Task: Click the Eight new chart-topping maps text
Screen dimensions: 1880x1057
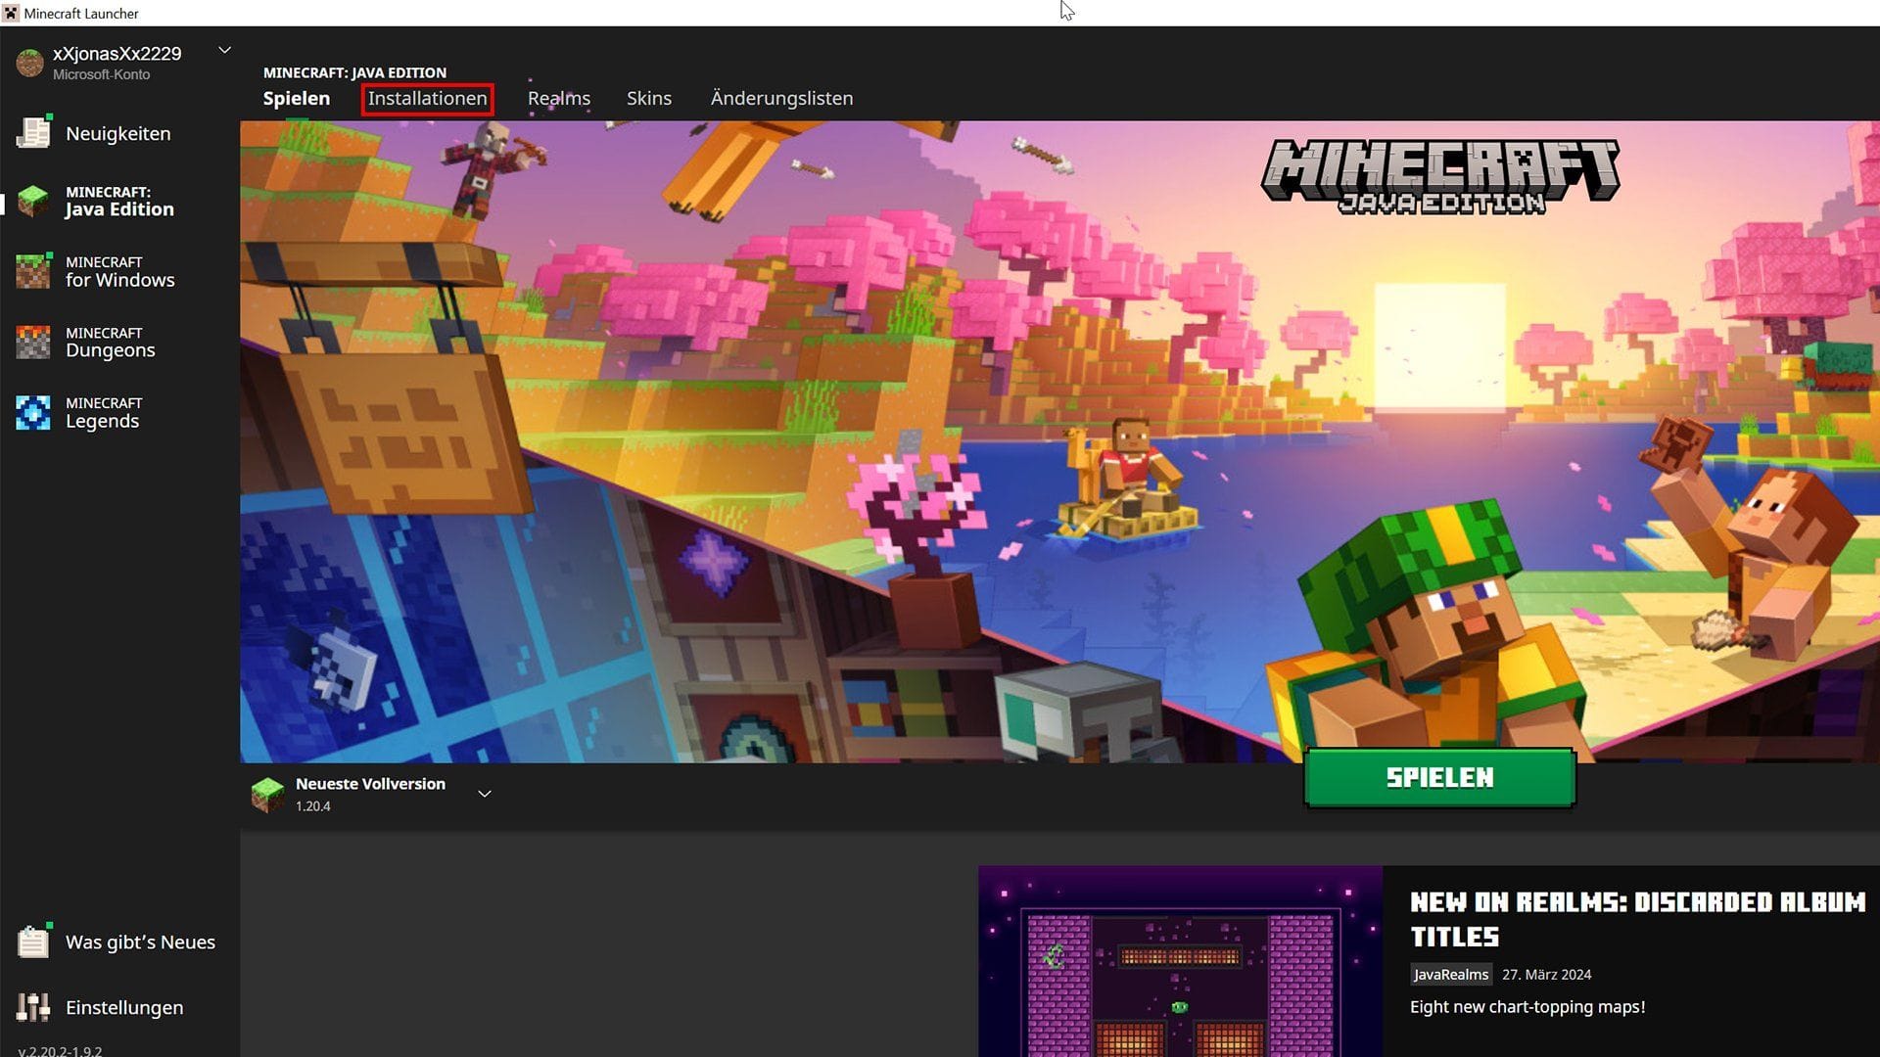Action: pos(1527,1007)
